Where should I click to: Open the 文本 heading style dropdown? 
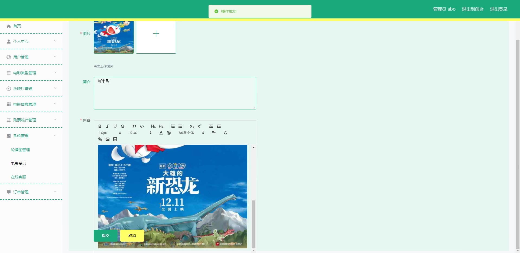[140, 133]
